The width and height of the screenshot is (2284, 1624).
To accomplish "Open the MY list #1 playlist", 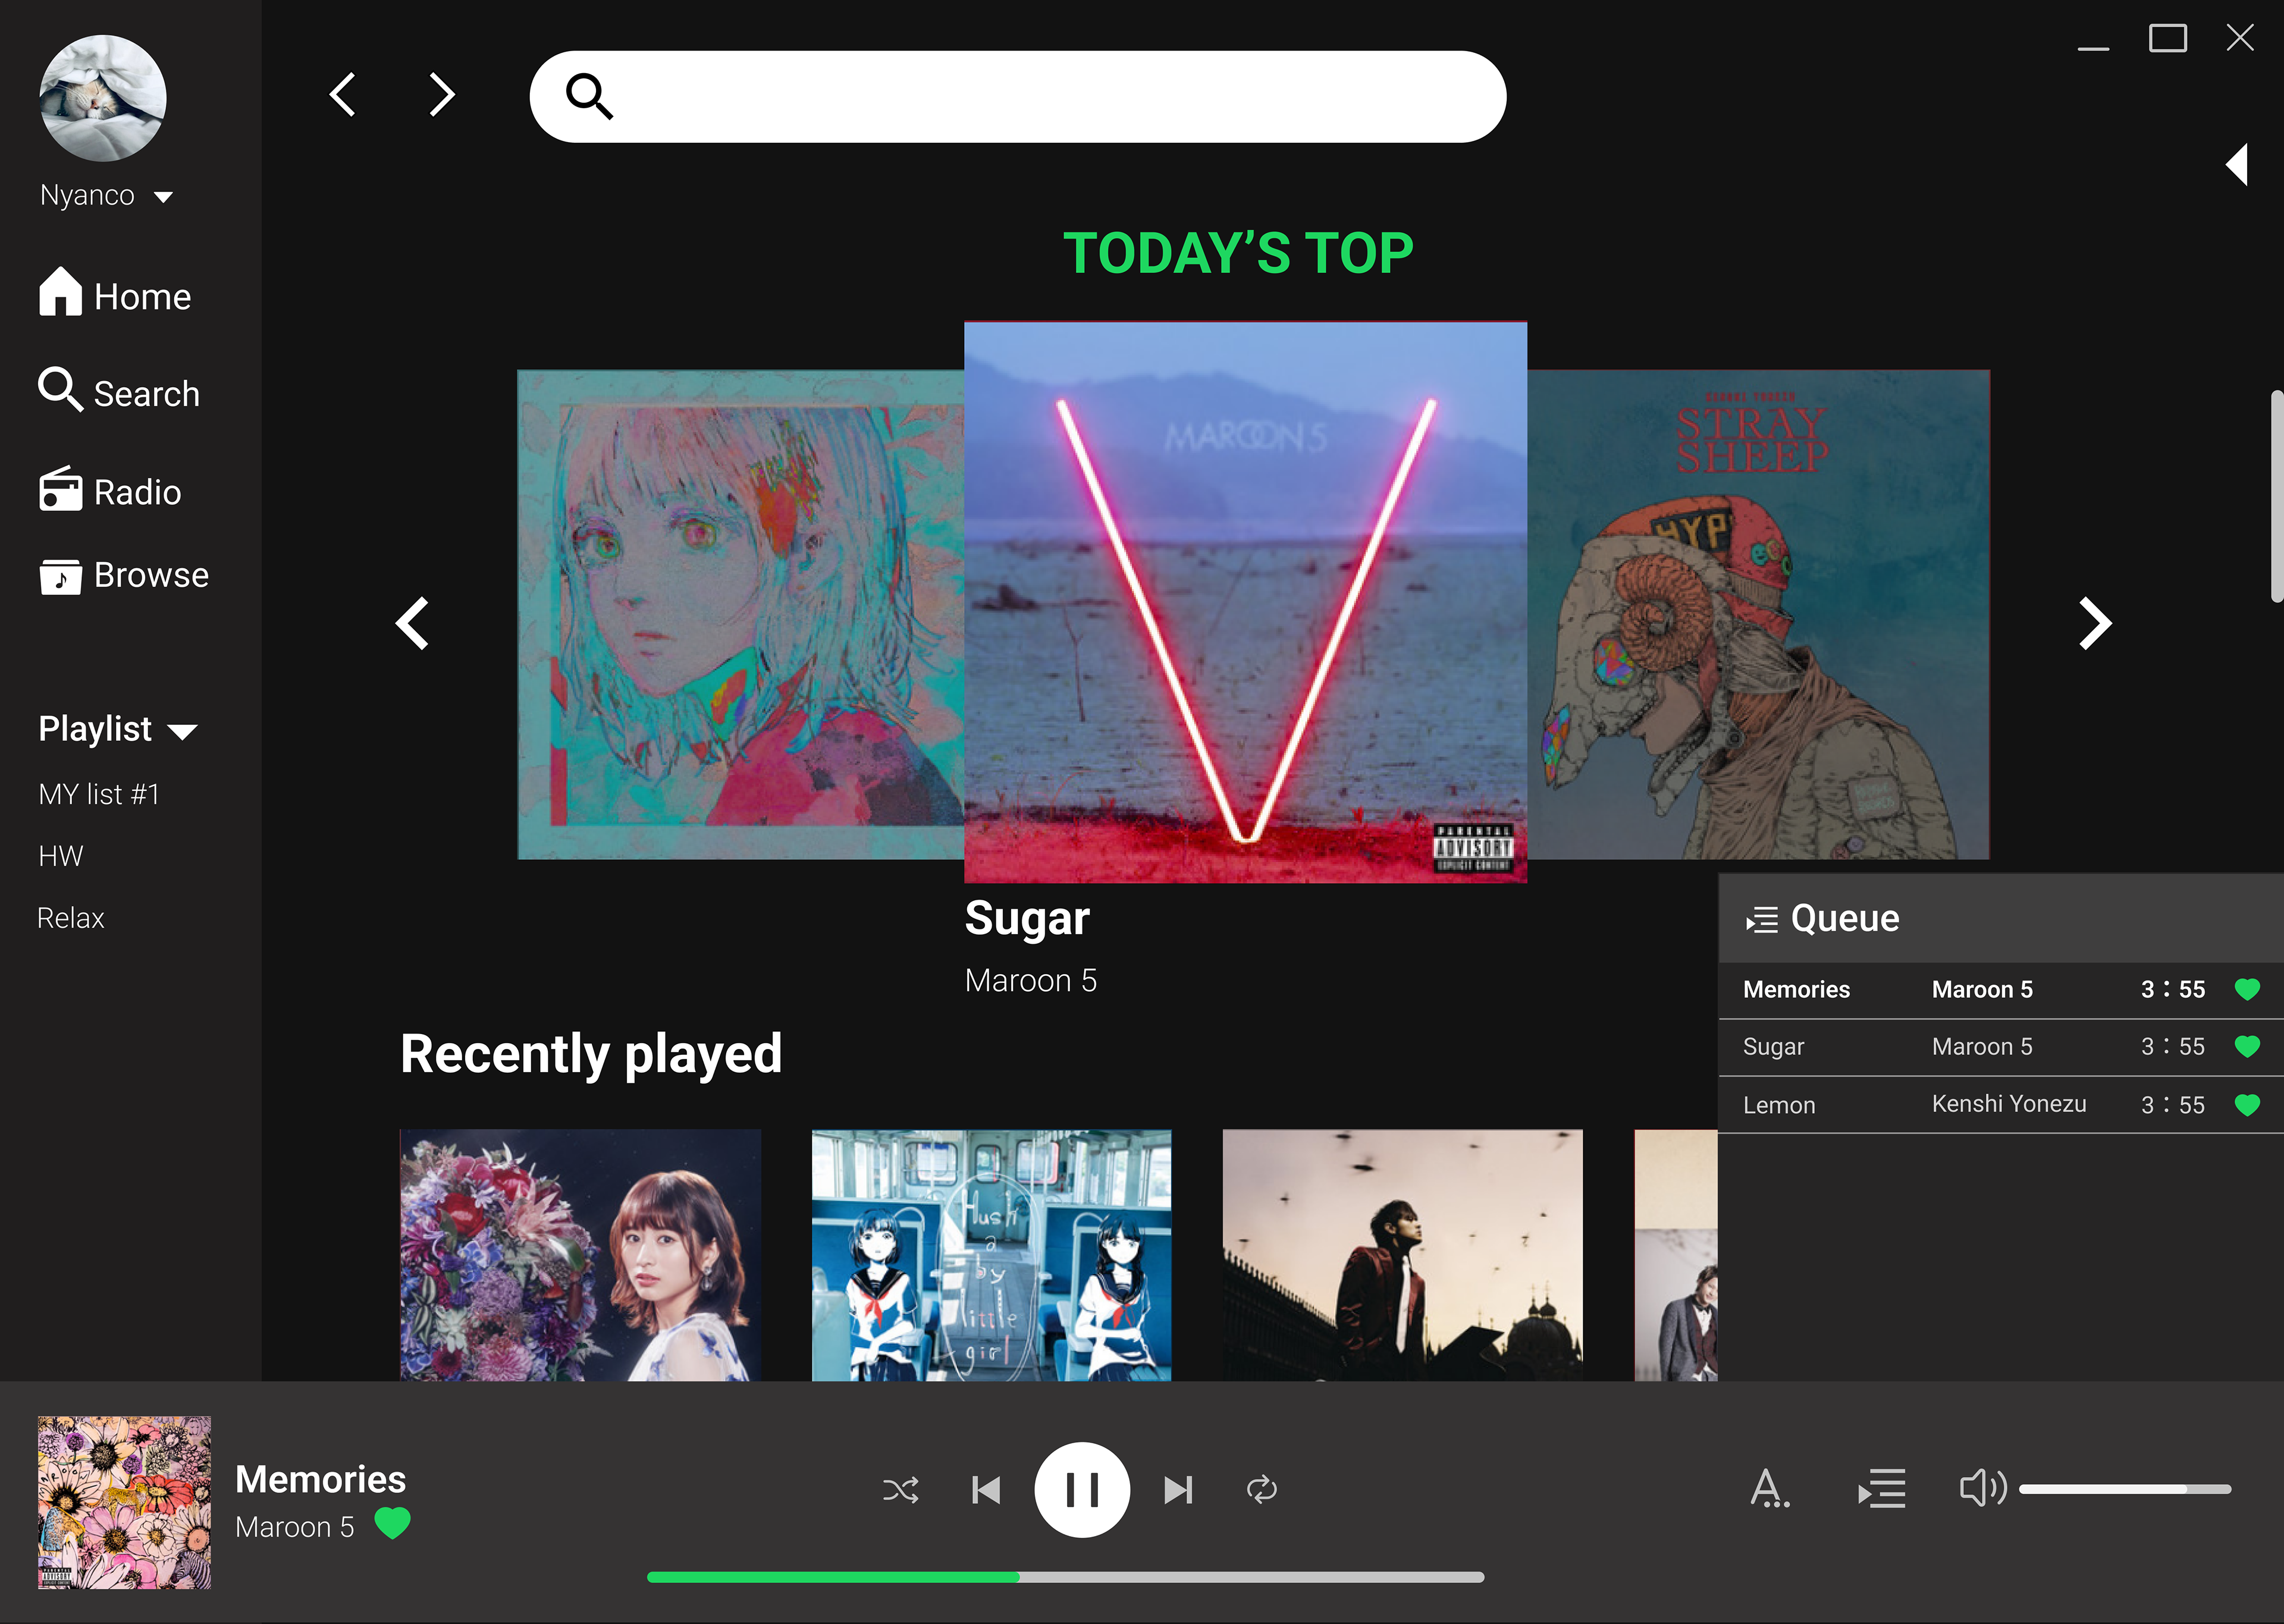I will (99, 794).
